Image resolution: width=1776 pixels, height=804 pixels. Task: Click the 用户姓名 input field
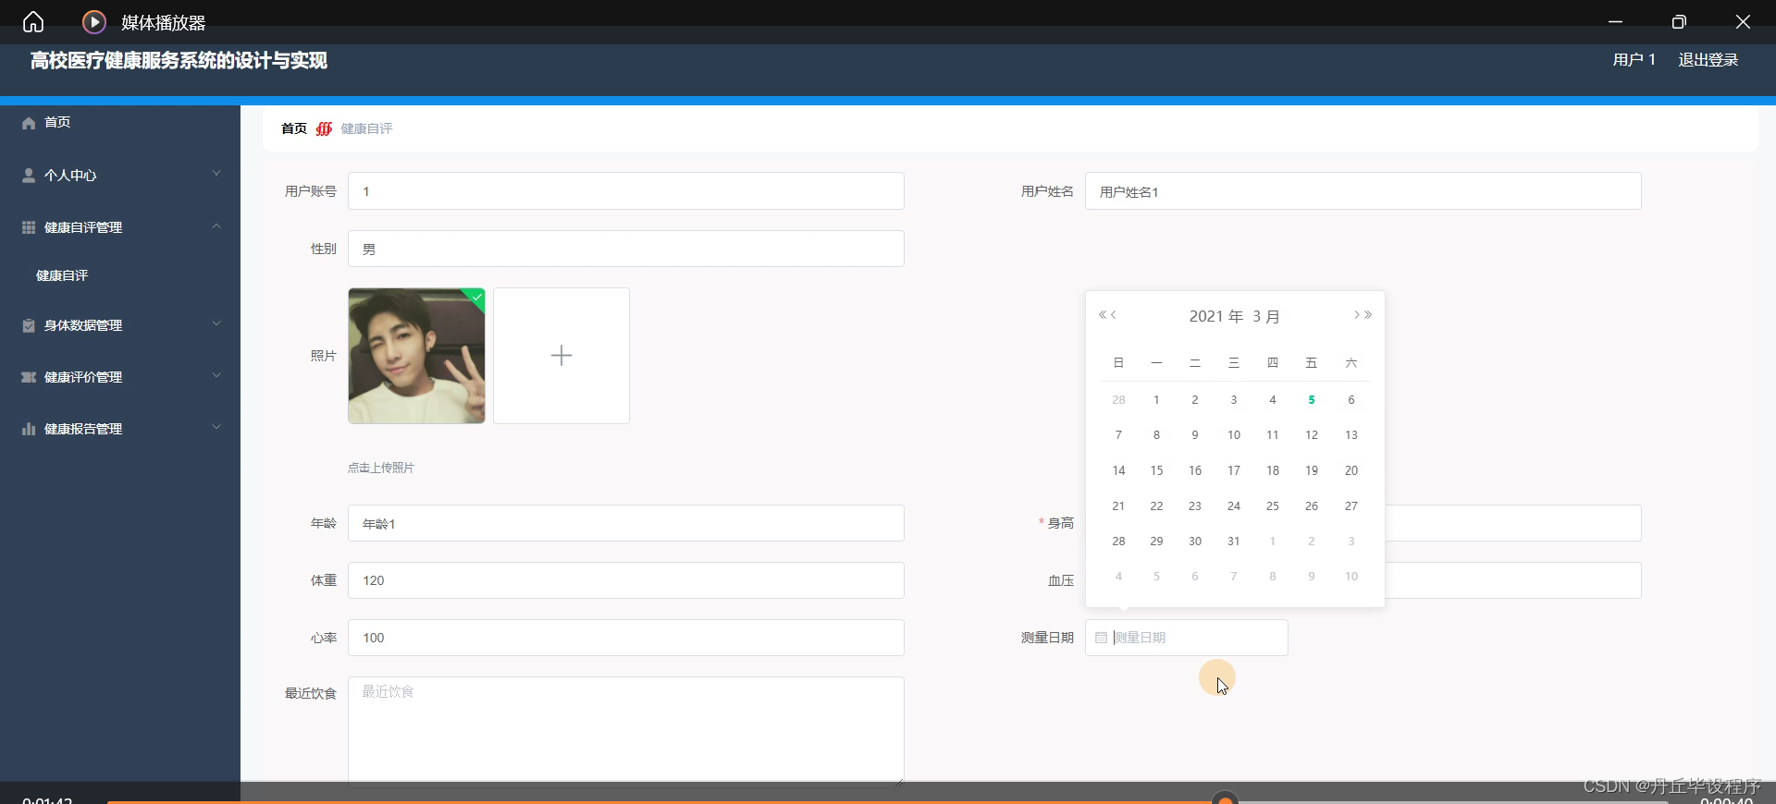tap(1363, 191)
